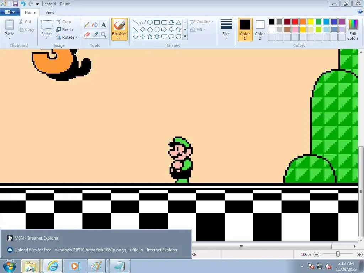Open the Paint file menu button
Screen dimensions: 364x273
click(x=10, y=12)
